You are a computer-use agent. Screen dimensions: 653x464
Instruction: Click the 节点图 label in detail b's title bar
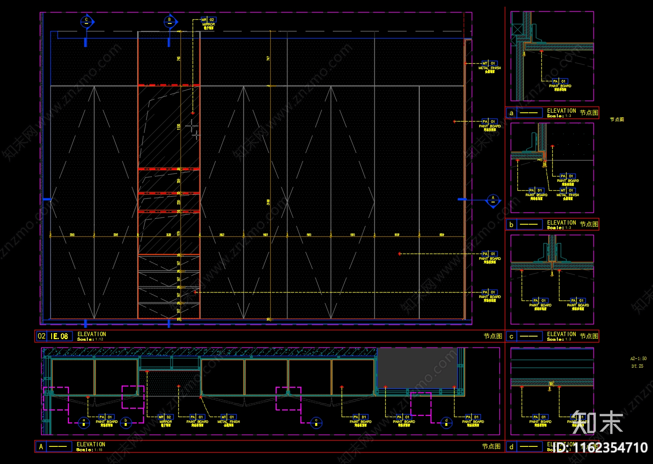click(x=589, y=225)
